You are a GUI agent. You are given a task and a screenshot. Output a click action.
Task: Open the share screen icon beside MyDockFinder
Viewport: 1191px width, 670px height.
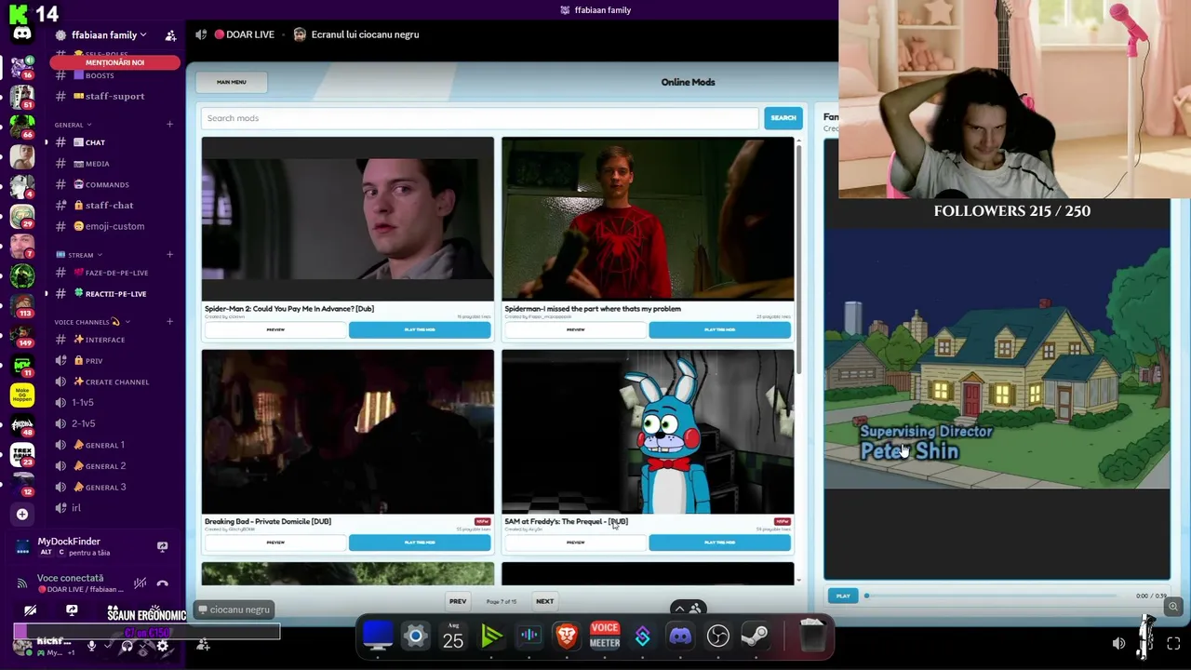162,546
